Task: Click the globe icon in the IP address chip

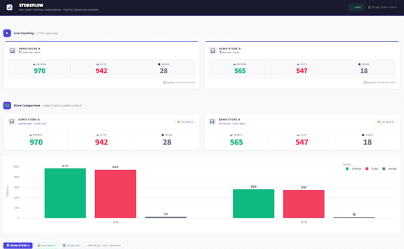Action: [x=64, y=245]
